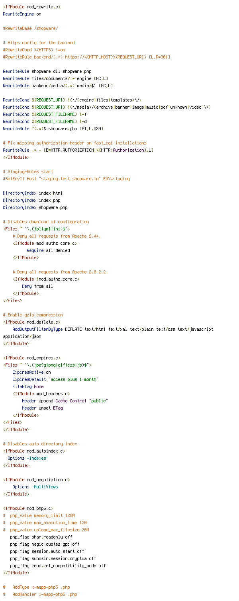The height and width of the screenshot is (601, 239).
Task: Click '<IfModule mod_authz_core.c>' line
Action: point(45,243)
